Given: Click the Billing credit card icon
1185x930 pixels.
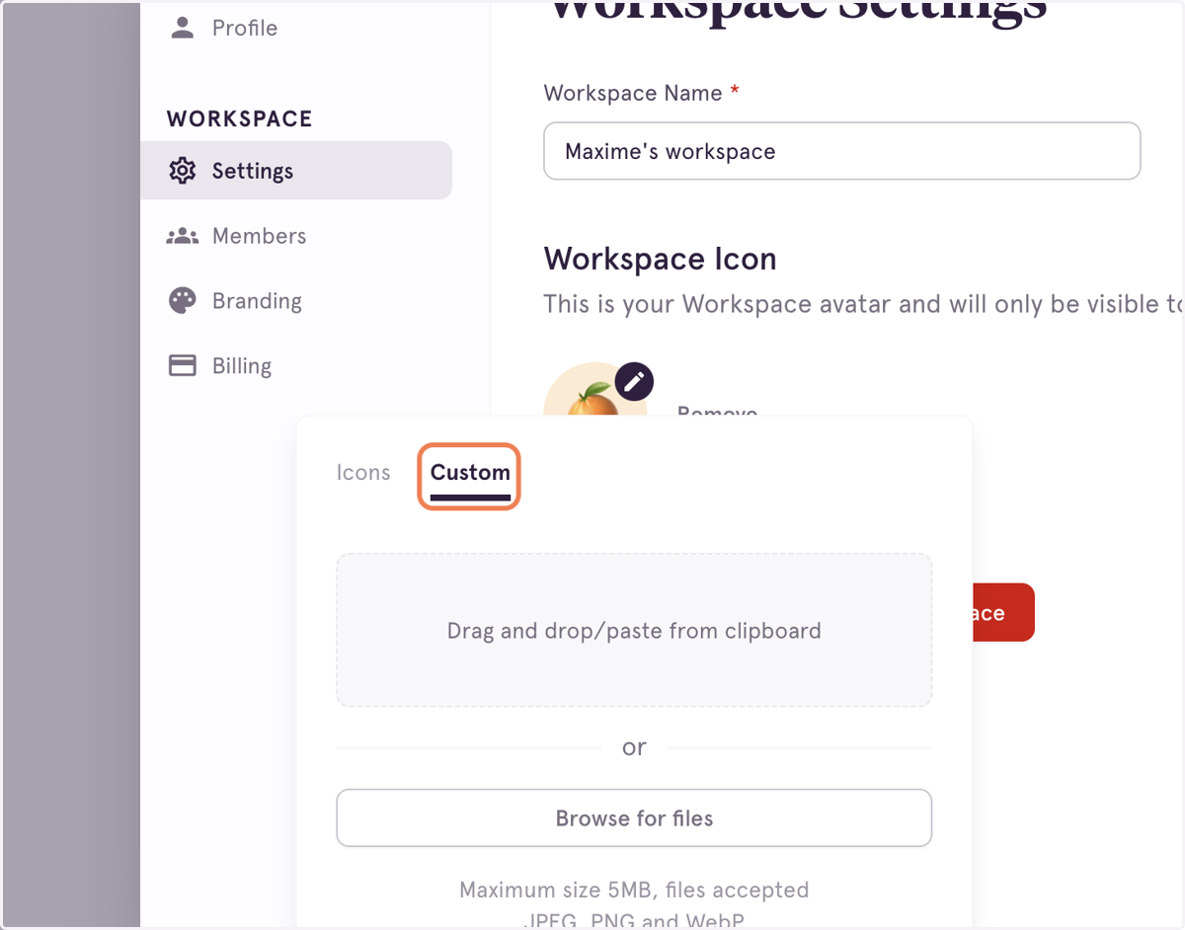Looking at the screenshot, I should (183, 366).
